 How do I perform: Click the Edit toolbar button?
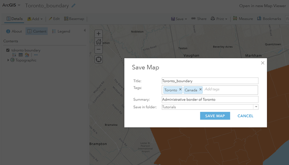click(x=54, y=19)
